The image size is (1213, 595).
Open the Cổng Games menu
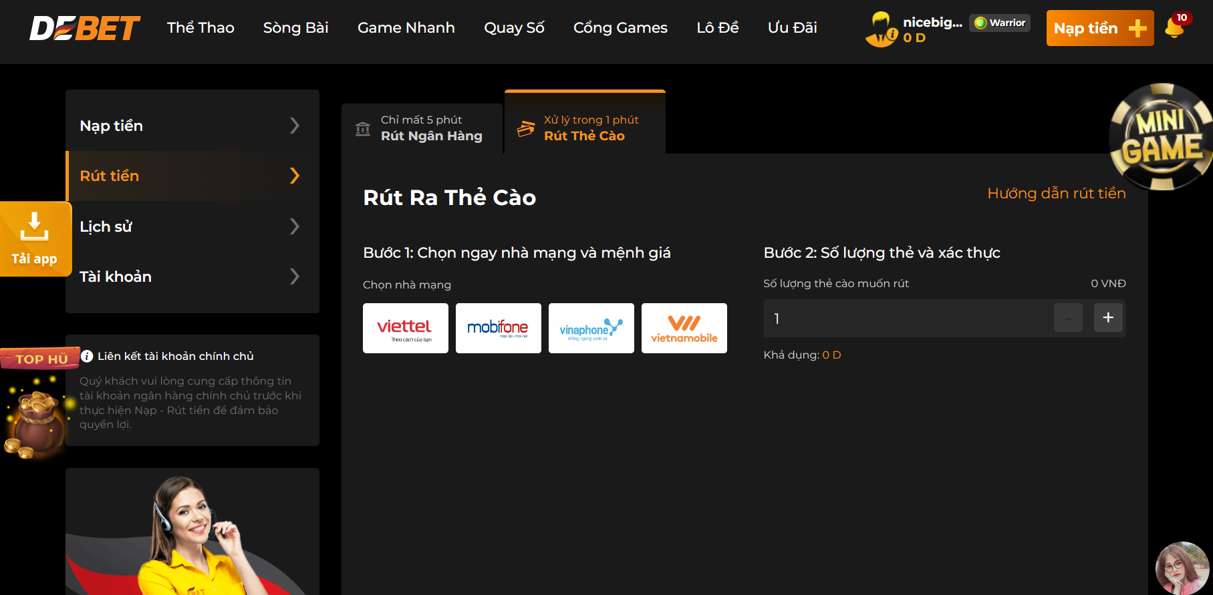pyautogui.click(x=621, y=27)
